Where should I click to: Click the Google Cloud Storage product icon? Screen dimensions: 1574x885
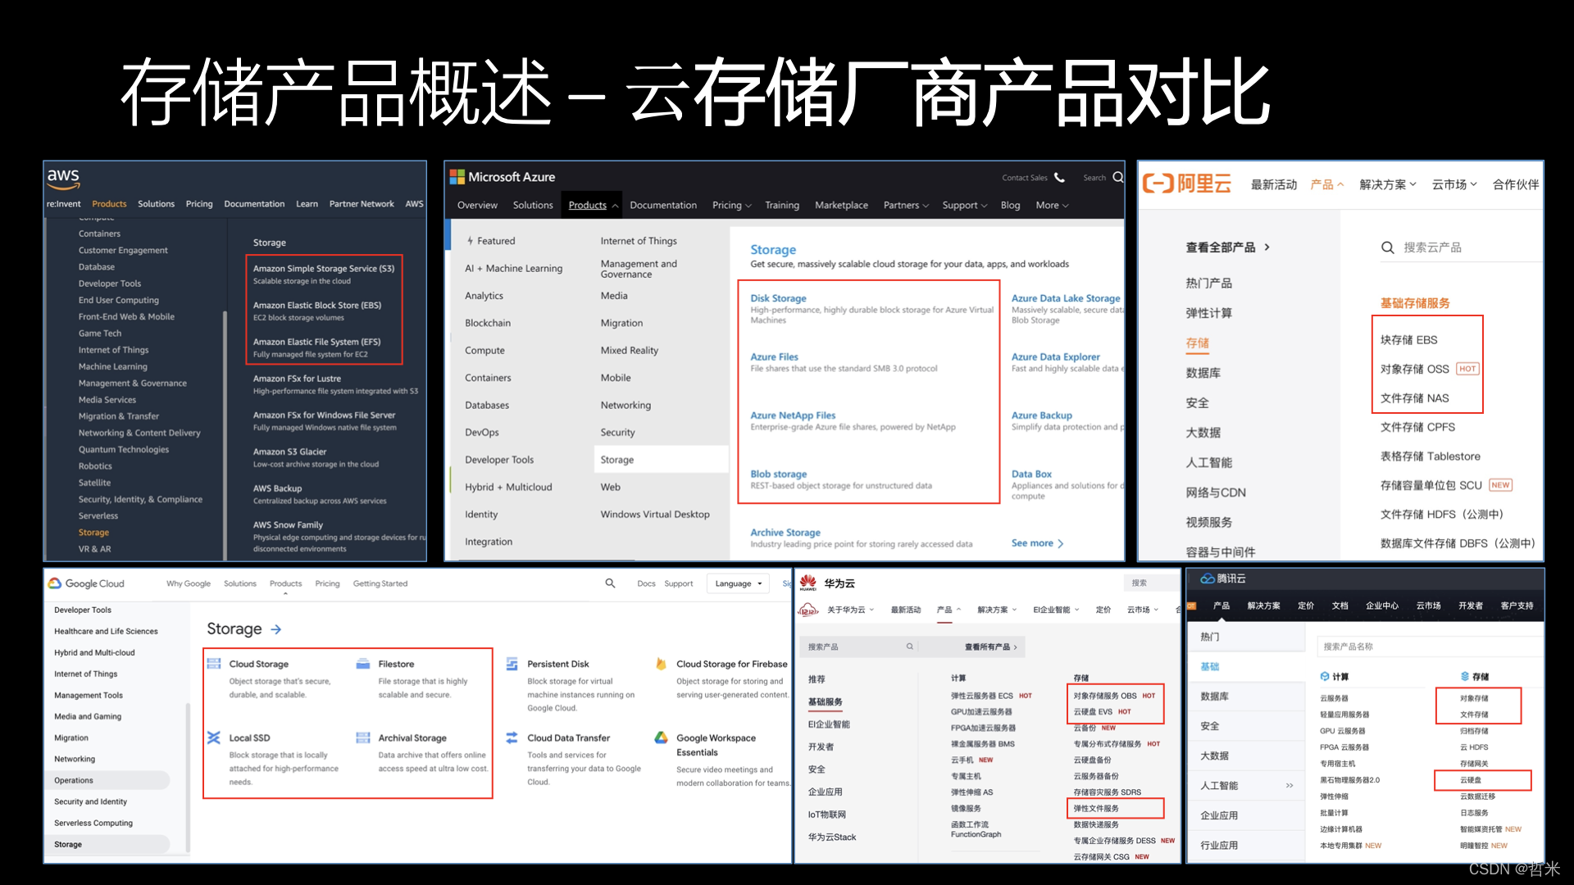click(214, 664)
